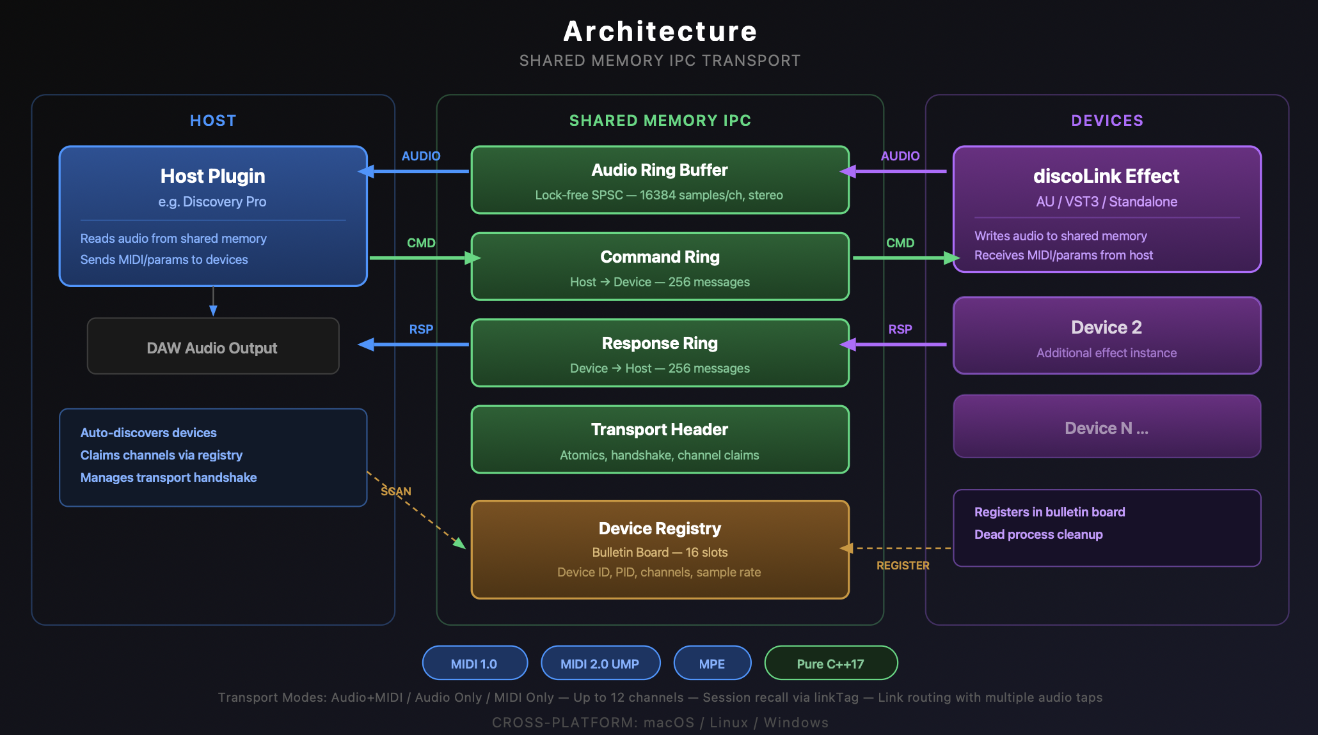This screenshot has width=1318, height=735.
Task: Select the Response Ring block
Action: pyautogui.click(x=660, y=353)
